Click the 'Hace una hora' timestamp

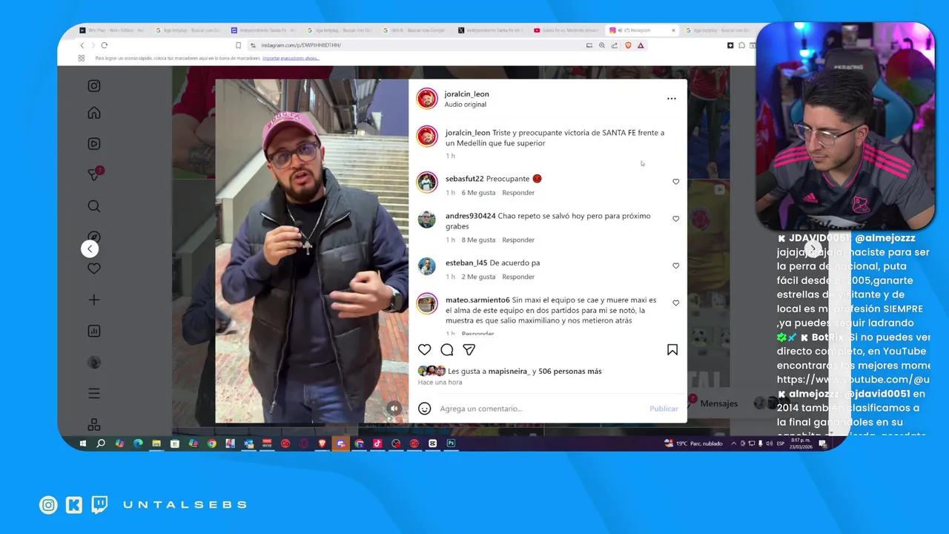pos(440,383)
